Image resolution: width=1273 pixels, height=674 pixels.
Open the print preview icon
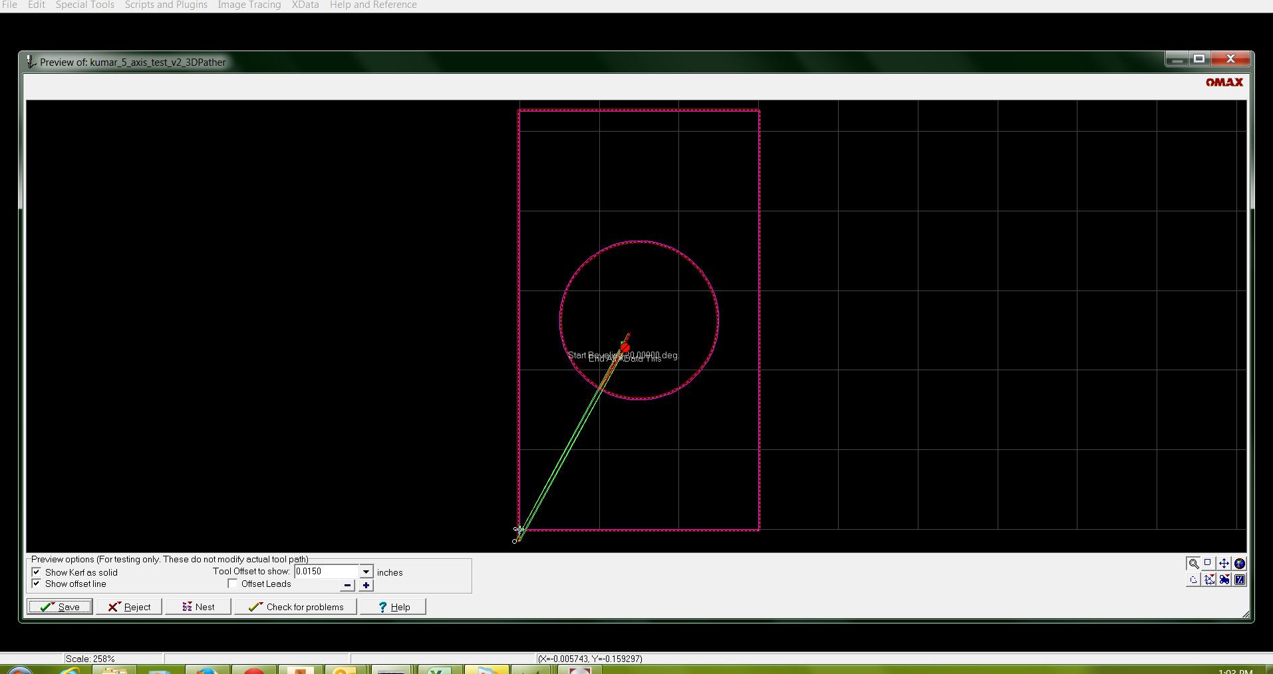coord(1193,580)
